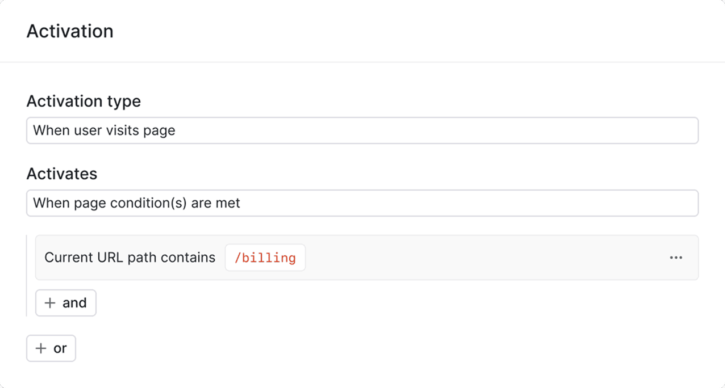Click the word 'or' on the button
Image resolution: width=725 pixels, height=388 pixels.
point(60,348)
